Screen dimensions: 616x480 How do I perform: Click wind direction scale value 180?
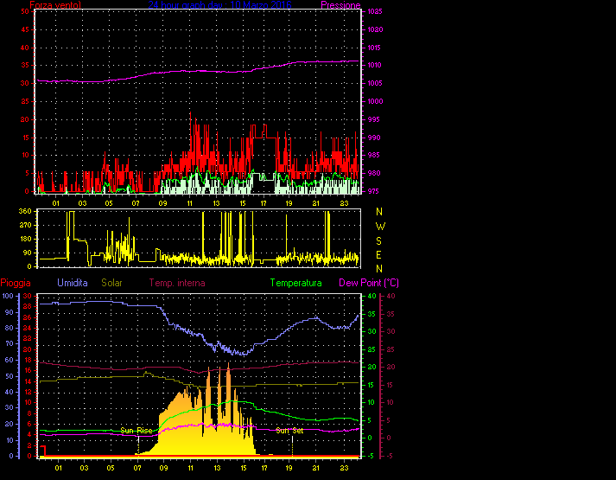(x=25, y=239)
